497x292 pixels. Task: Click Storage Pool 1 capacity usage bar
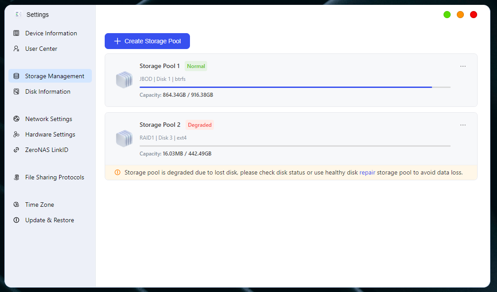[295, 87]
